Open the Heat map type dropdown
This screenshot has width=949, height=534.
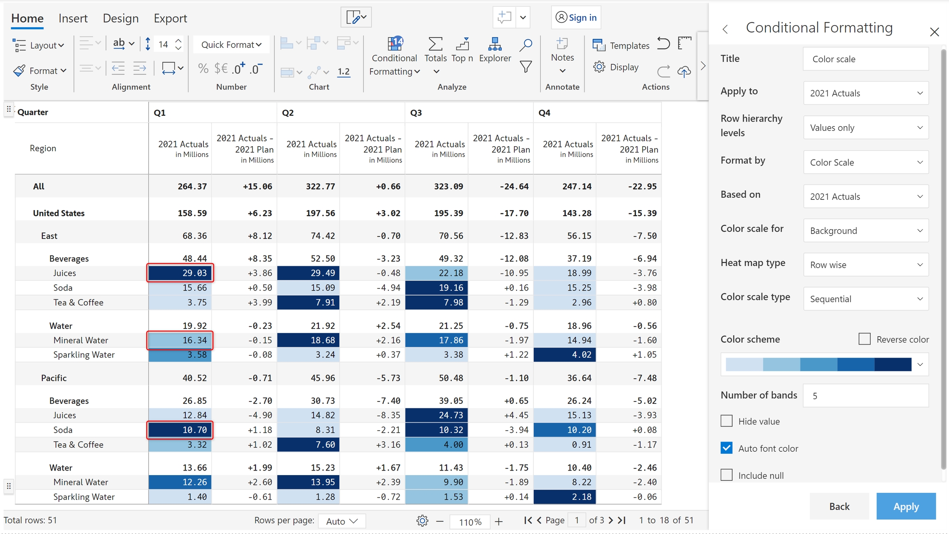coord(866,265)
